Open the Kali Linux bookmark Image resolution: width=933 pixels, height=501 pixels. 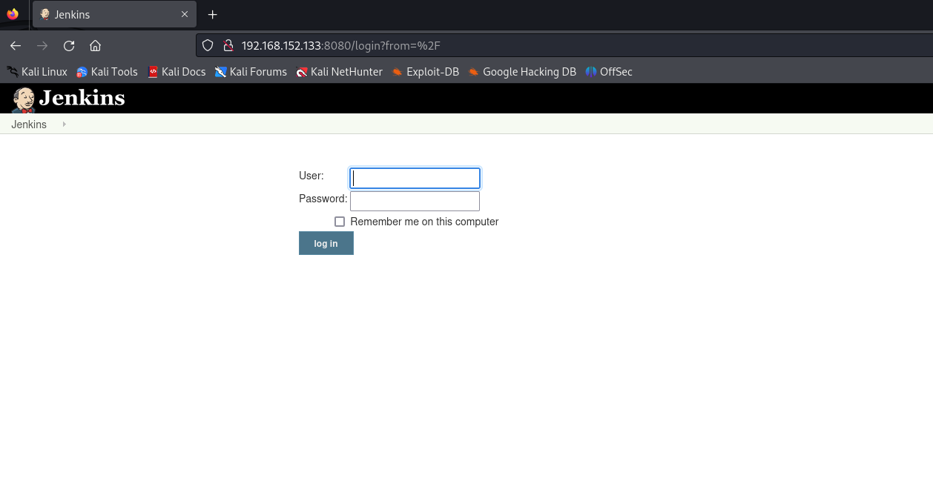coord(37,72)
